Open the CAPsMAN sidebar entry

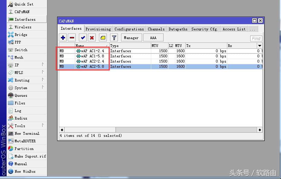[x=27, y=12]
